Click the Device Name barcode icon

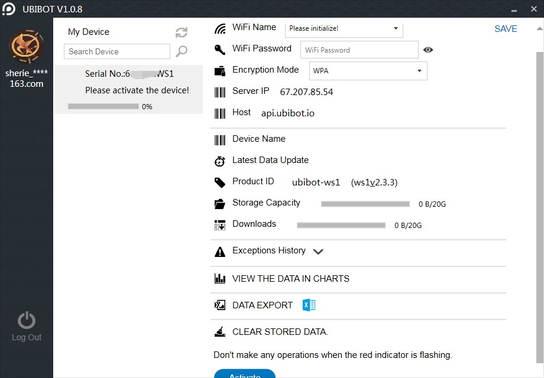pyautogui.click(x=219, y=140)
